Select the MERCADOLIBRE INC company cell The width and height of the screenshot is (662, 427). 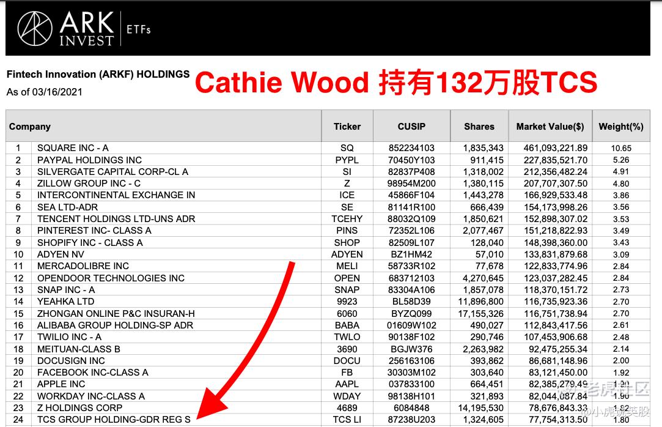point(176,266)
